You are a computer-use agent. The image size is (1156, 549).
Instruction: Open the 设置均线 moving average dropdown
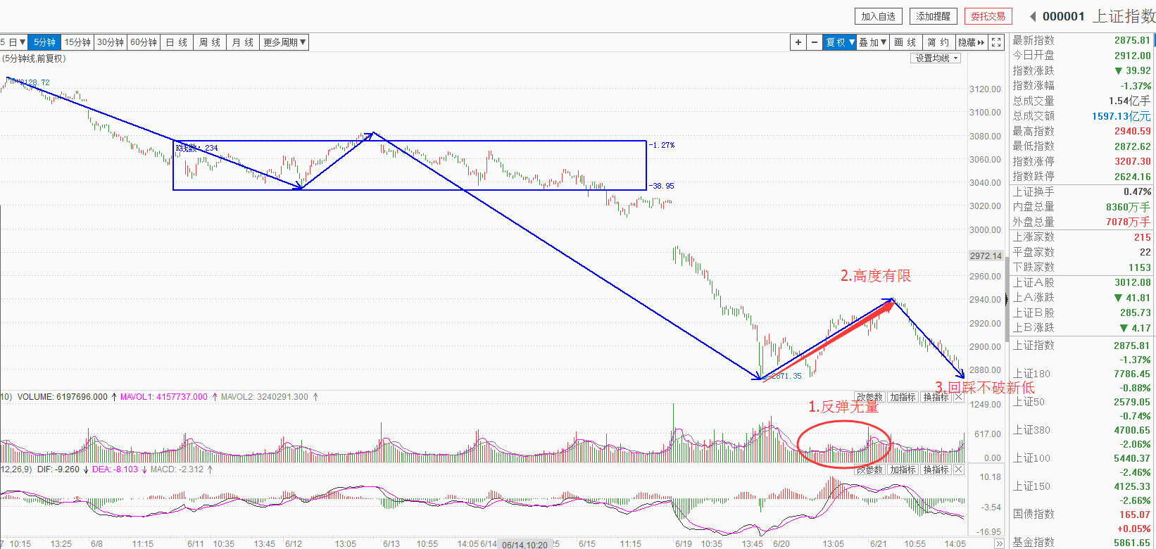click(936, 58)
